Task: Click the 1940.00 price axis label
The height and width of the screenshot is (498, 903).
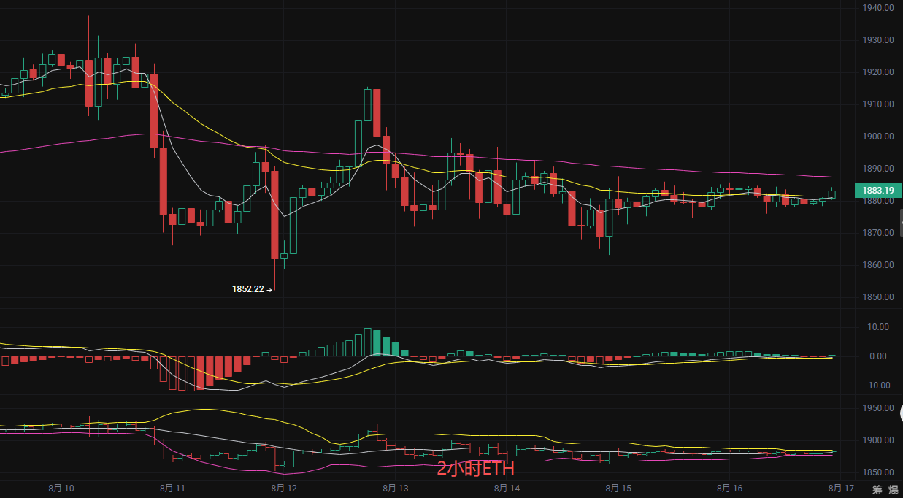Action: [x=878, y=8]
